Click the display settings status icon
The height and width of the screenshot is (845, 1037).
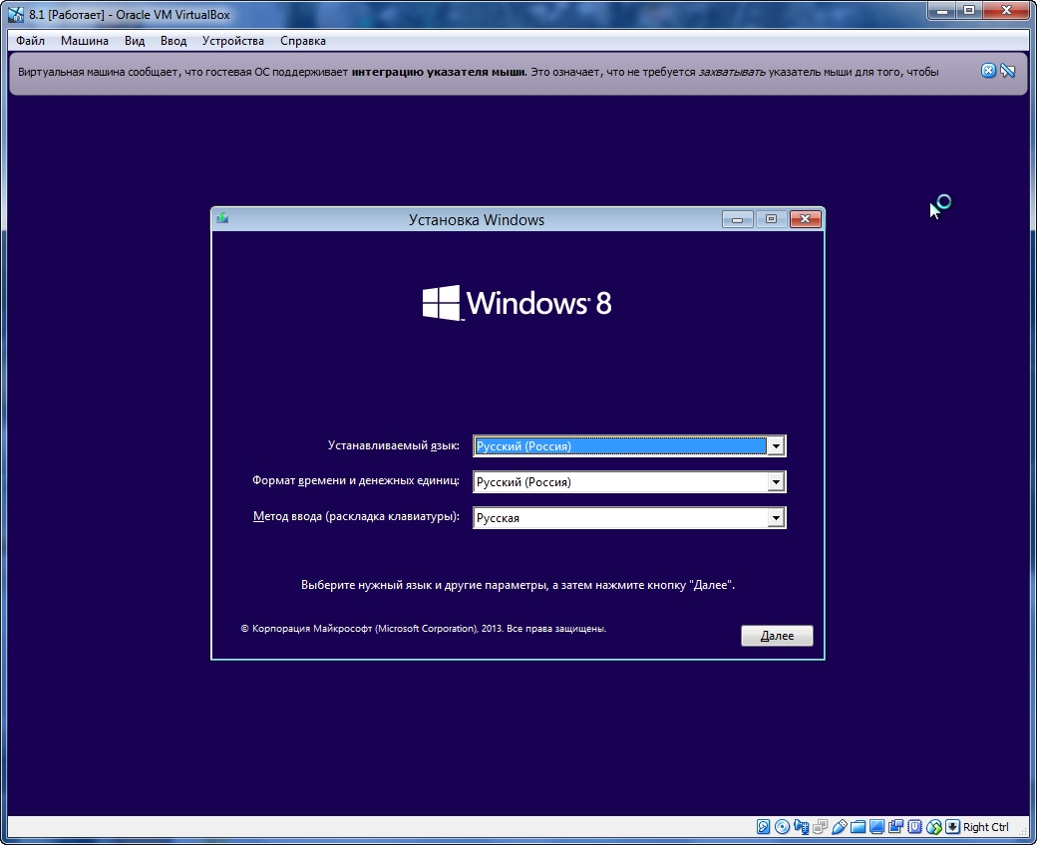[x=876, y=826]
